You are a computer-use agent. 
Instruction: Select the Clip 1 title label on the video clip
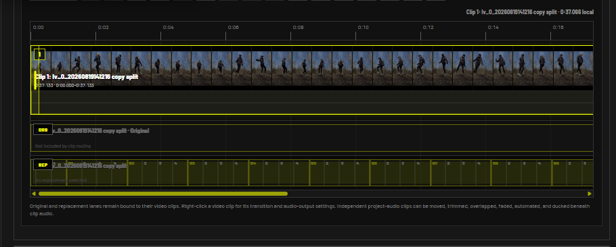(x=87, y=77)
